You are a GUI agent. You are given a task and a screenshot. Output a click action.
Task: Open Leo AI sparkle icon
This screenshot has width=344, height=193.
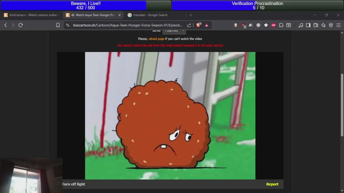click(323, 25)
